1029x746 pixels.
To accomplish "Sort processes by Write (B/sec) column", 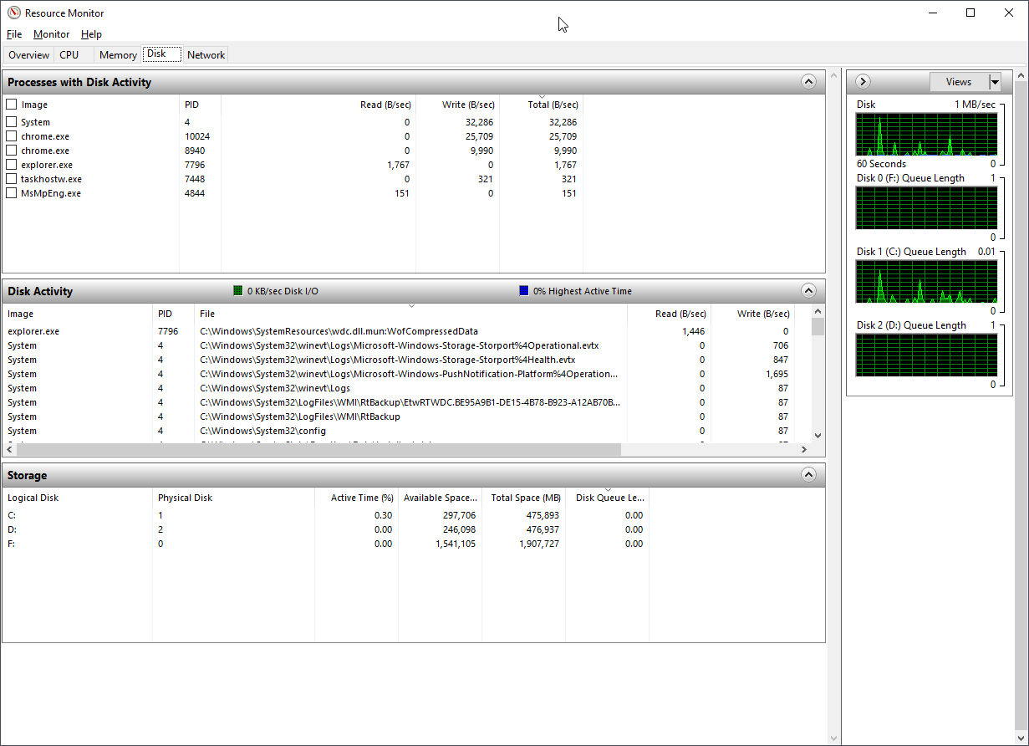I will coord(457,105).
